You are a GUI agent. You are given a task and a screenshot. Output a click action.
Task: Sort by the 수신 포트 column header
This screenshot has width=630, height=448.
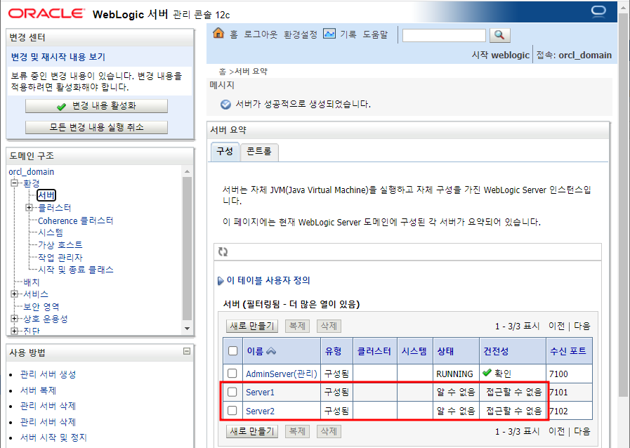(567, 351)
